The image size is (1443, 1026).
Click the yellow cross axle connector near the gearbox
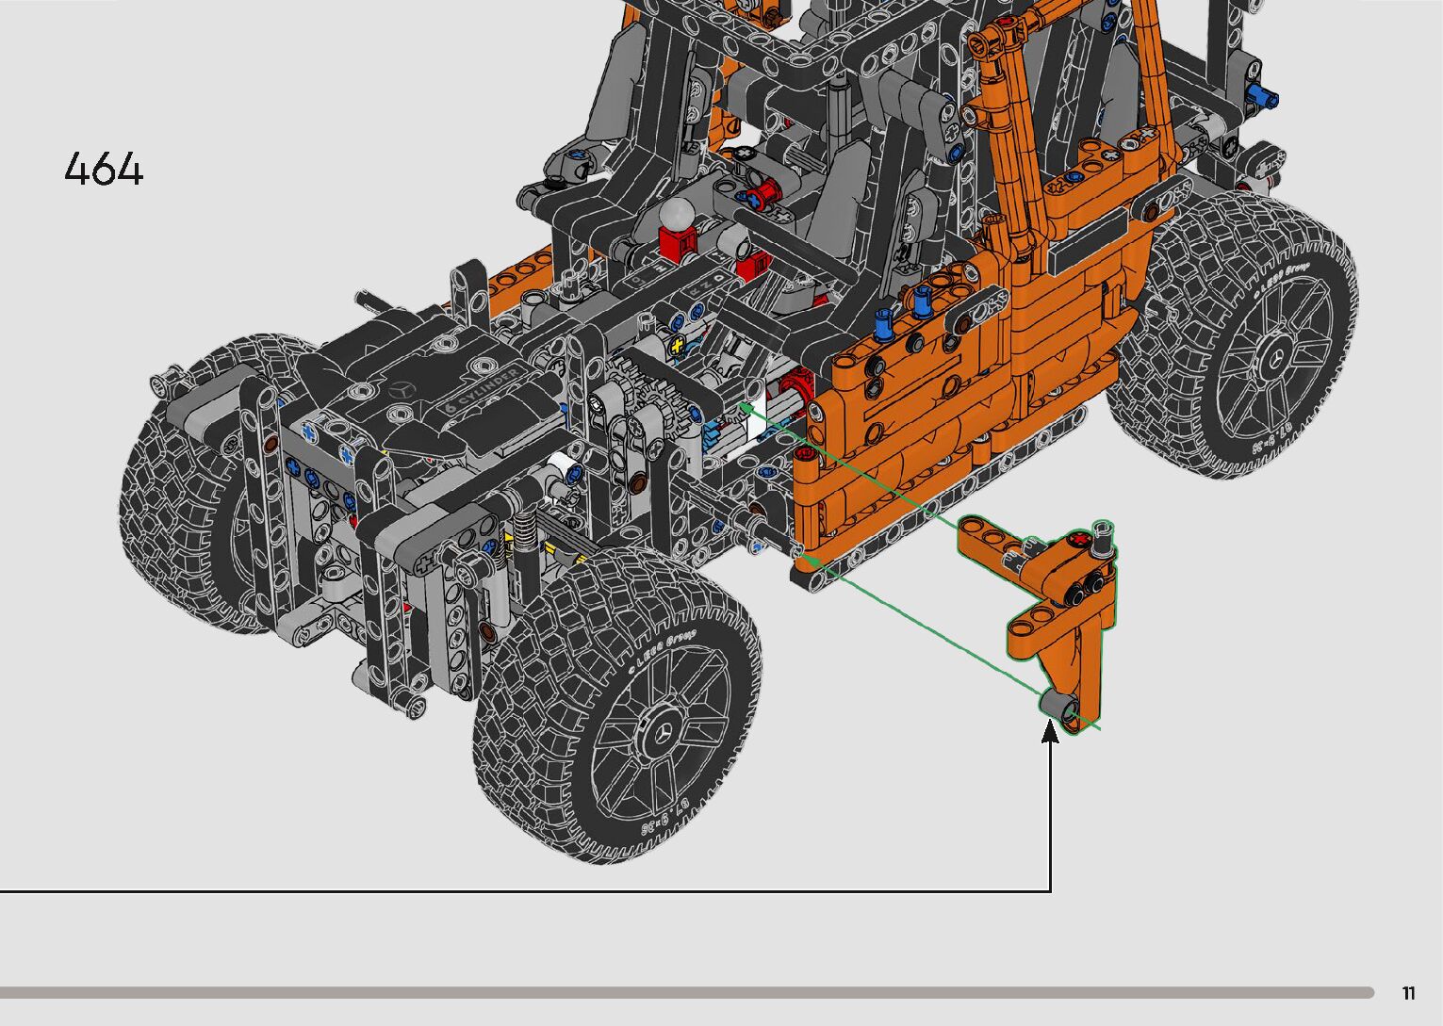pos(677,346)
